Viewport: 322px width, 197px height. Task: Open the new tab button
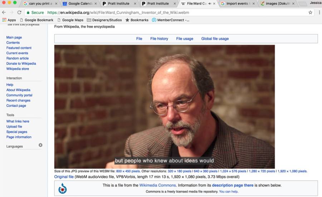click(302, 4)
